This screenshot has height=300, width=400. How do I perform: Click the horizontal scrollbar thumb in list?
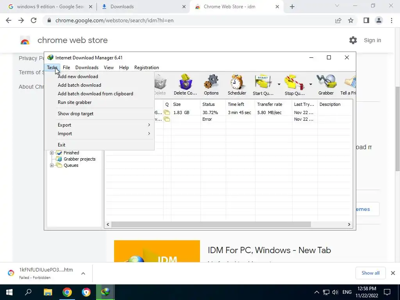click(x=211, y=225)
